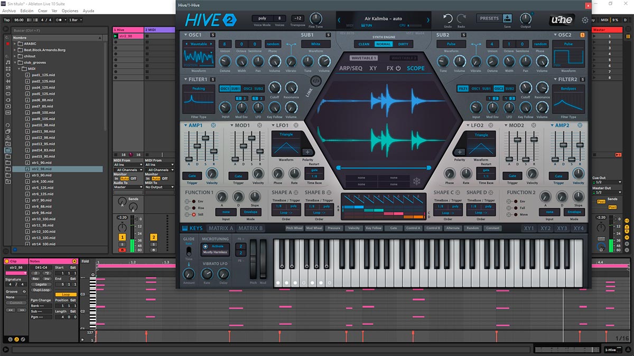The image size is (634, 356).
Task: Click the SHAPE A preset wheel icon
Action: [x=296, y=193]
